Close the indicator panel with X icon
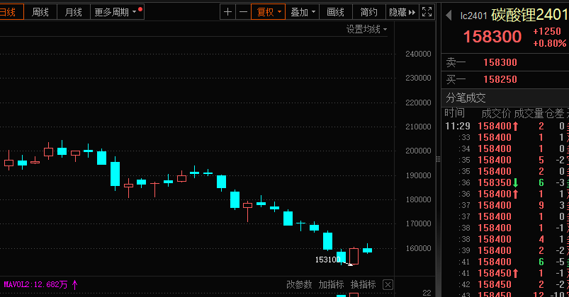 coord(387,284)
